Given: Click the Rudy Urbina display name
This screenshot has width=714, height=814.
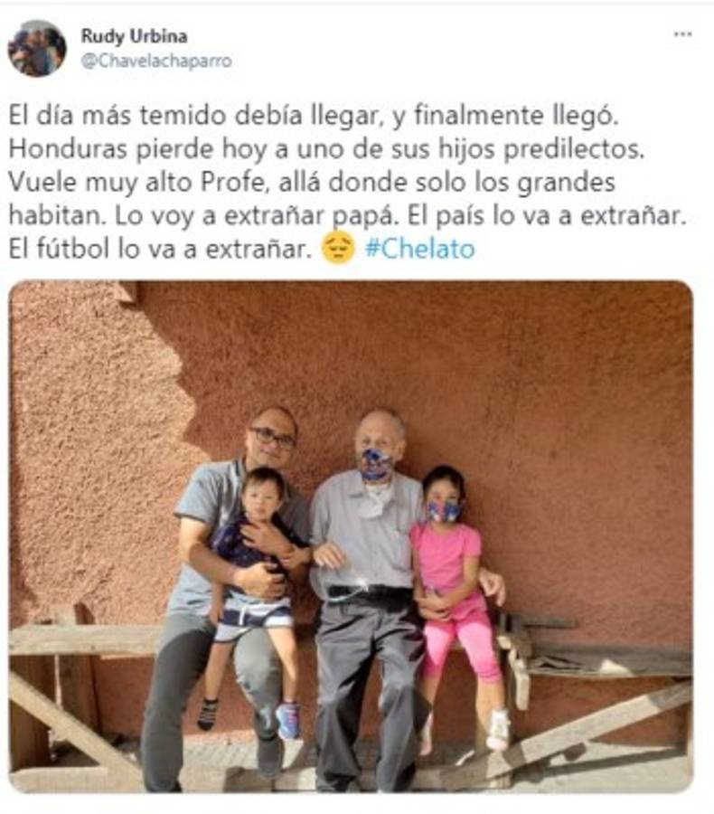Looking at the screenshot, I should click(134, 36).
